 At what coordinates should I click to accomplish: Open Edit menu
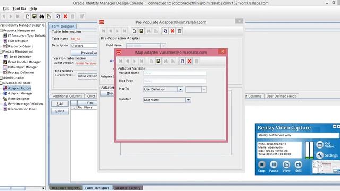pyautogui.click(x=6, y=8)
